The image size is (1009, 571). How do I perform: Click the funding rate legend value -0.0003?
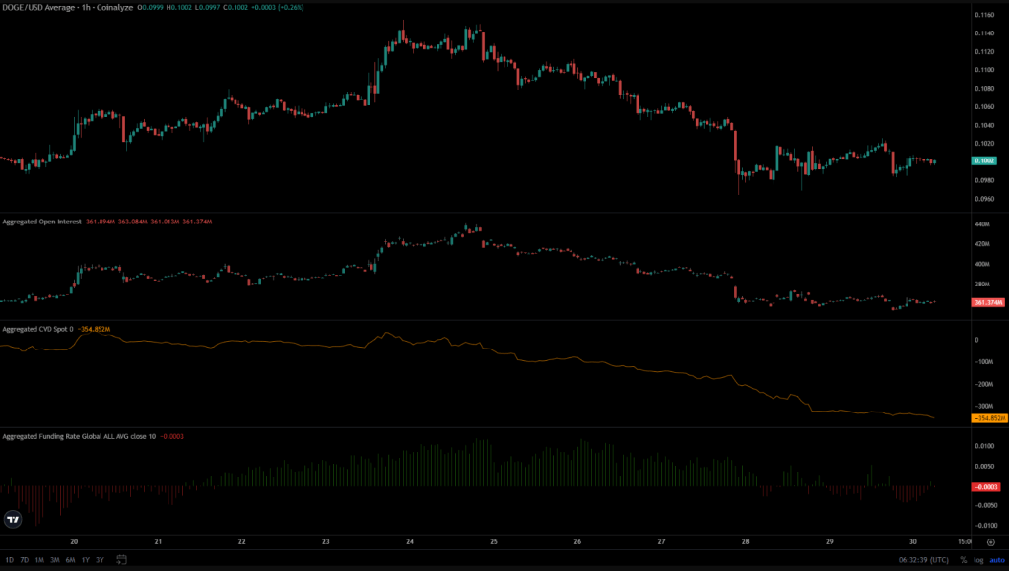tap(171, 436)
